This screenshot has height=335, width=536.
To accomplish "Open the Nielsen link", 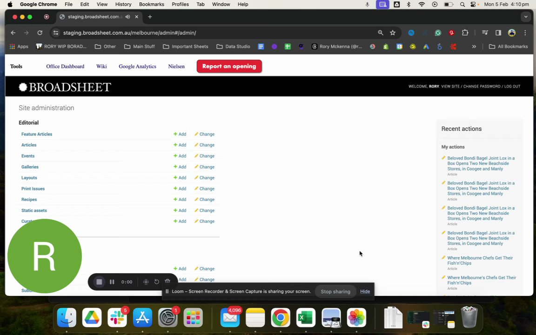I will click(x=176, y=67).
